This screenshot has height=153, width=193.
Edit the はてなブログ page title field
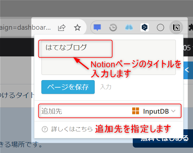tap(108, 57)
